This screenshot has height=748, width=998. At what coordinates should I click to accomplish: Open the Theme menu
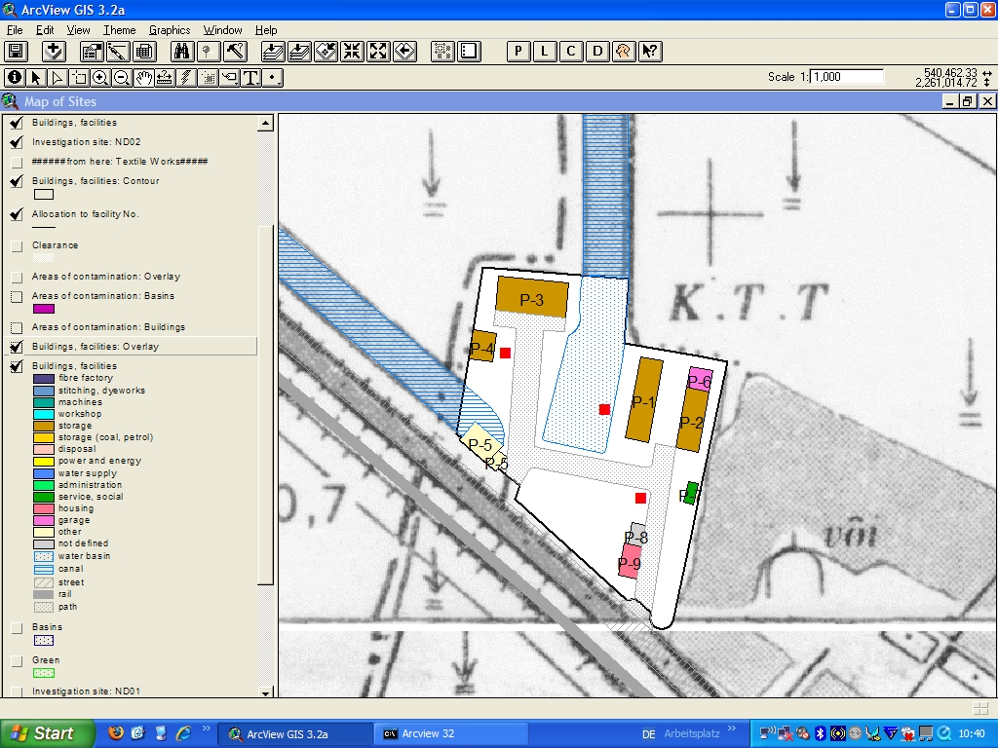(120, 30)
